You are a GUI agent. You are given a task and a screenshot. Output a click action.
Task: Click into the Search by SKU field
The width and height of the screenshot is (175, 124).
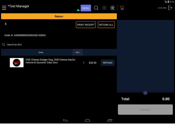[x=59, y=45]
